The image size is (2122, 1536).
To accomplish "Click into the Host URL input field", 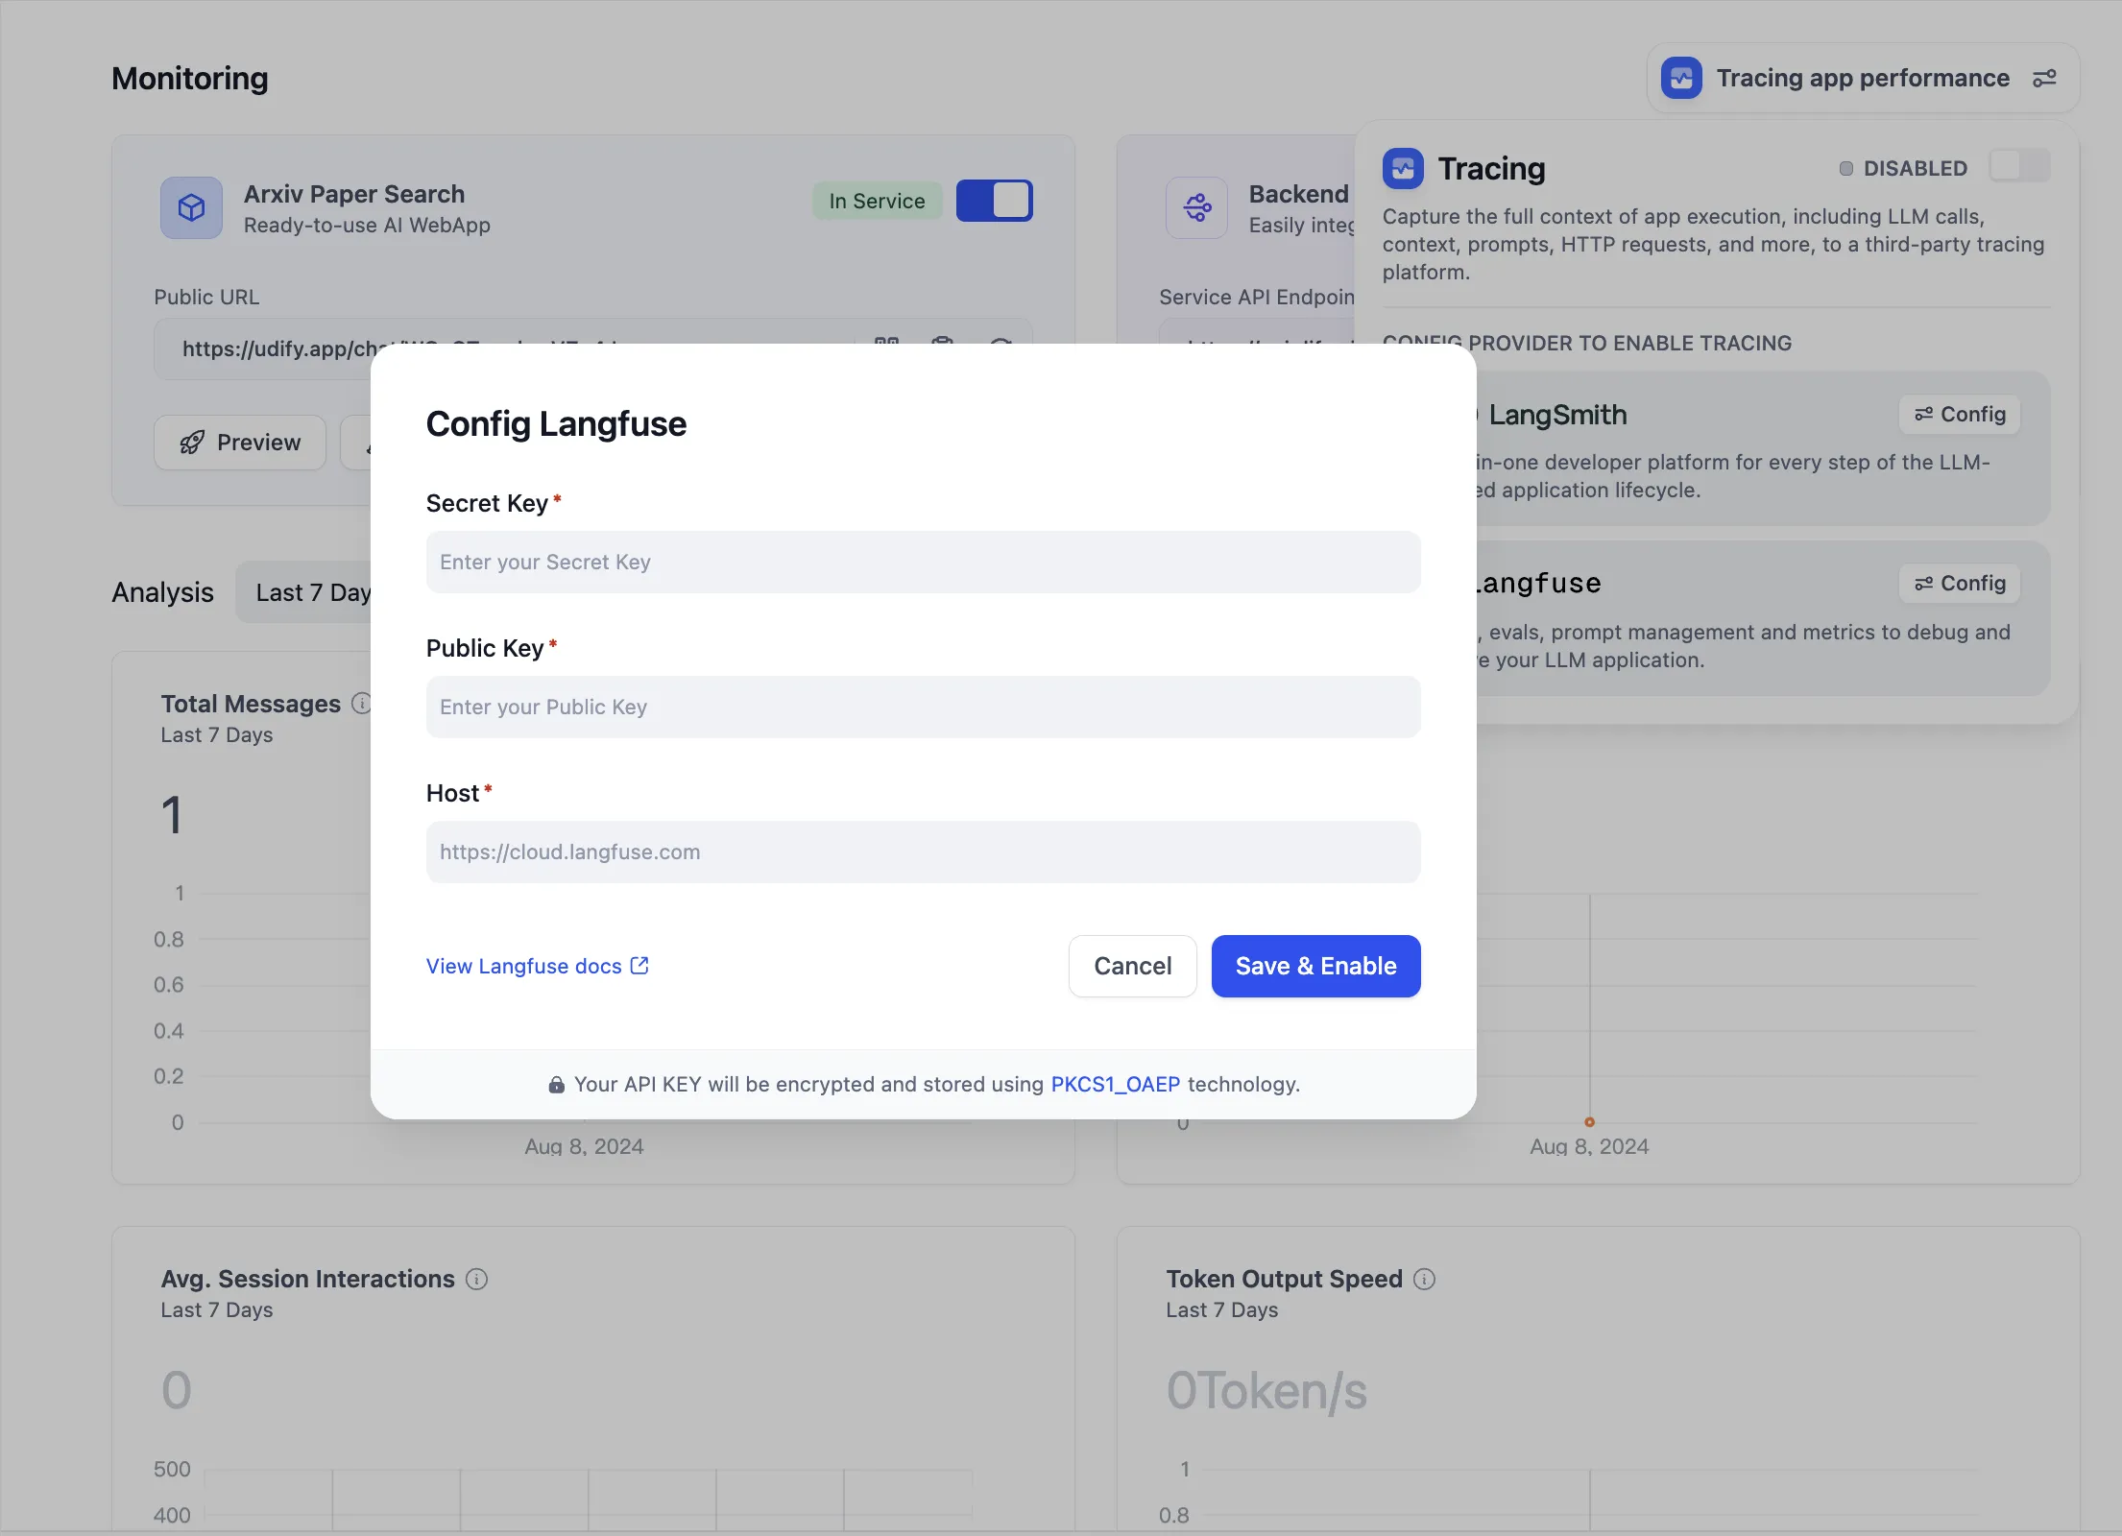I will pyautogui.click(x=923, y=852).
